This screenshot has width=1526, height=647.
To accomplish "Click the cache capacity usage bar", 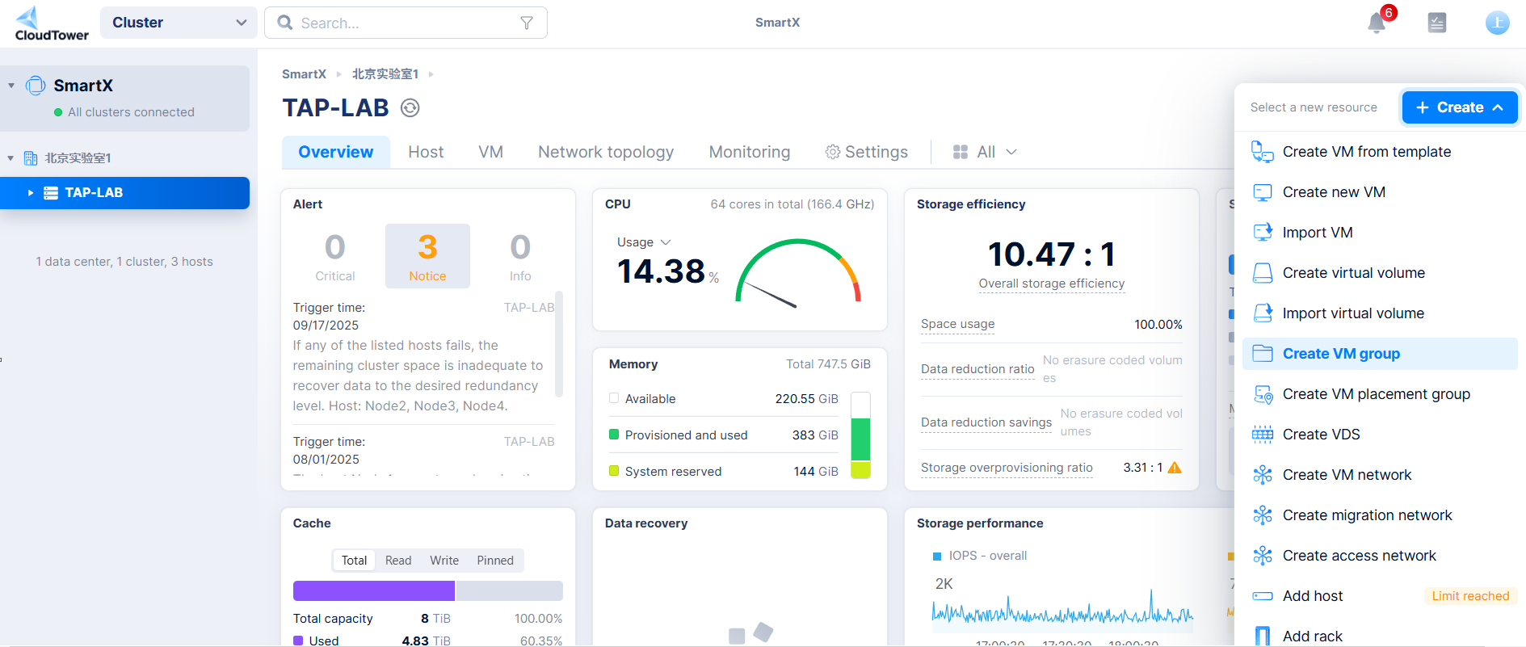I will click(x=427, y=591).
